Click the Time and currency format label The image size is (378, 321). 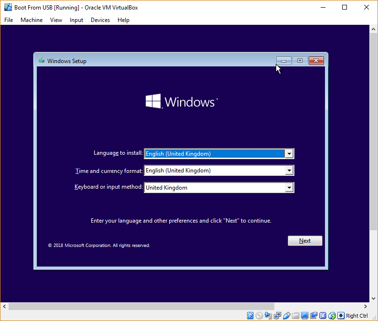point(109,171)
